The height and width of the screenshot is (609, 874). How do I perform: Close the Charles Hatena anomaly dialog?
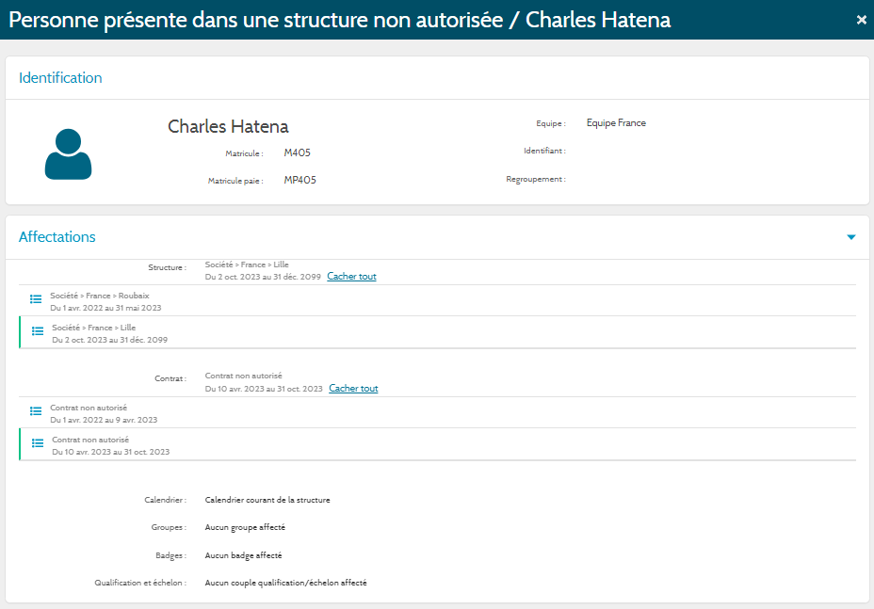click(x=861, y=20)
